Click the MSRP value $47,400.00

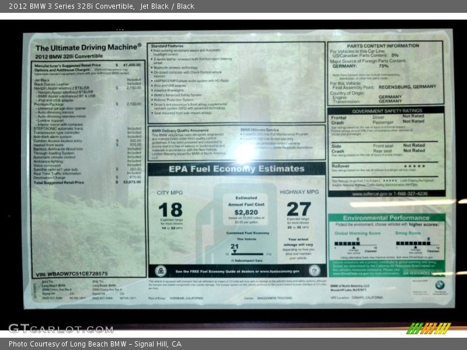click(132, 65)
